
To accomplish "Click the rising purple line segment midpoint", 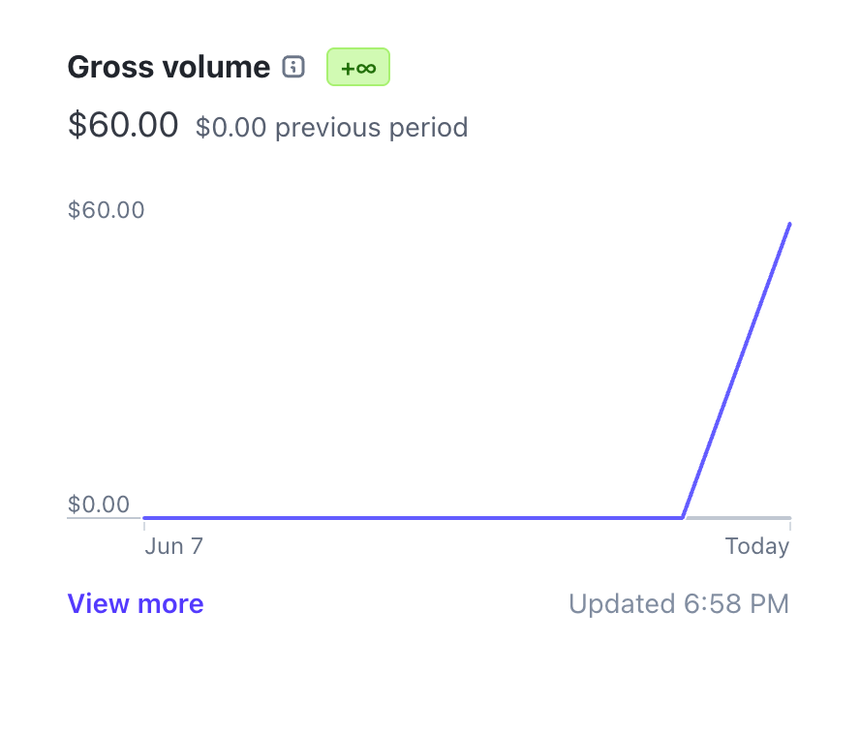I will tap(737, 371).
